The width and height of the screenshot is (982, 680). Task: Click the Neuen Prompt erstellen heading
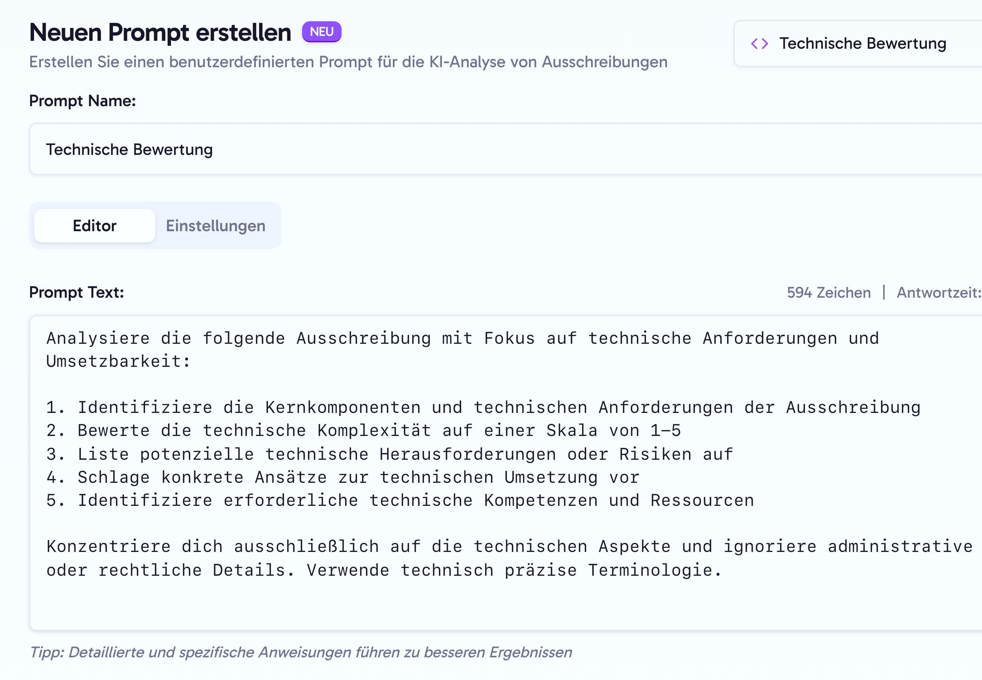pos(160,33)
